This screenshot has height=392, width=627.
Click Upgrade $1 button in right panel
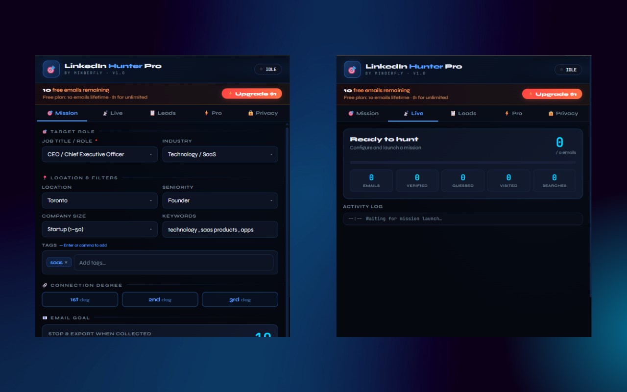click(x=552, y=94)
